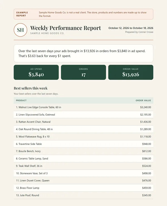Select 'Boucle Bench, Ivory' row
Viewport: 167px width, 206px height.
[83, 151]
